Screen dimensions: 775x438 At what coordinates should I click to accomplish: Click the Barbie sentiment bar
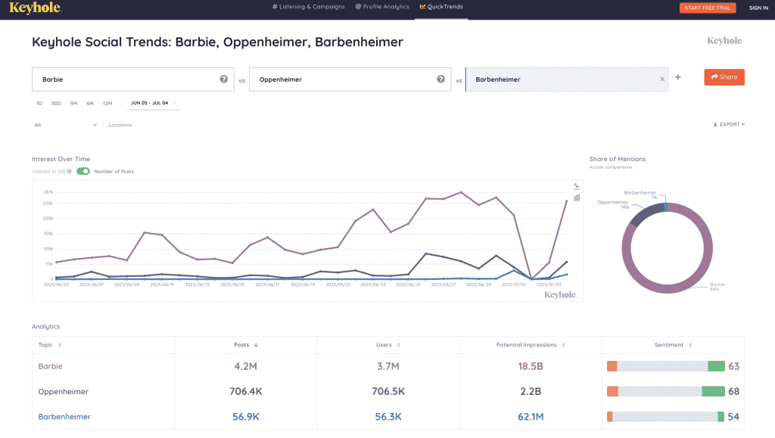tap(666, 366)
